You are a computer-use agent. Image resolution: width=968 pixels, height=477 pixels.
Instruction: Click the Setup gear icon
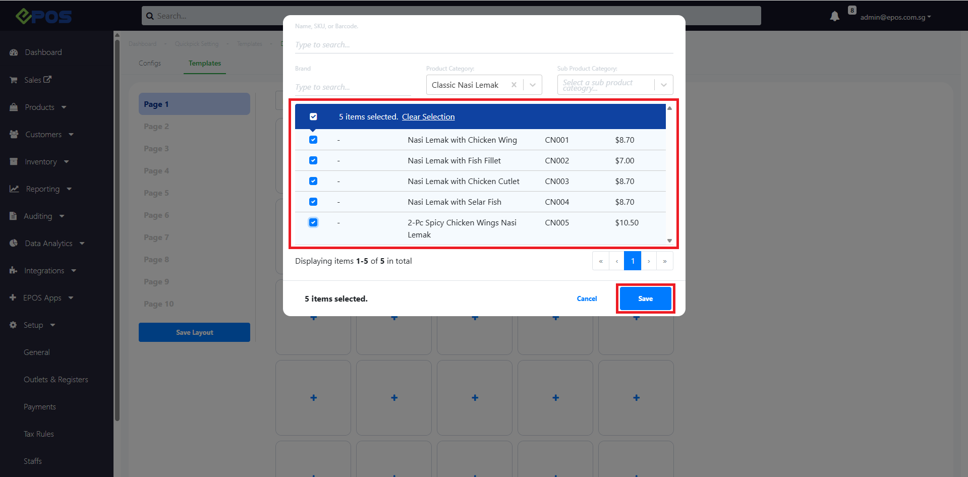point(13,325)
